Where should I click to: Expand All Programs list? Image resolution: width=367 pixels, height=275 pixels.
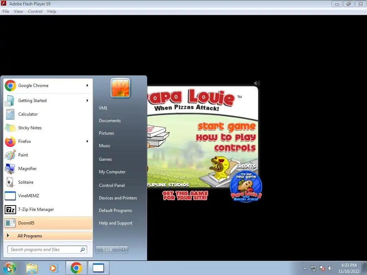[48, 236]
